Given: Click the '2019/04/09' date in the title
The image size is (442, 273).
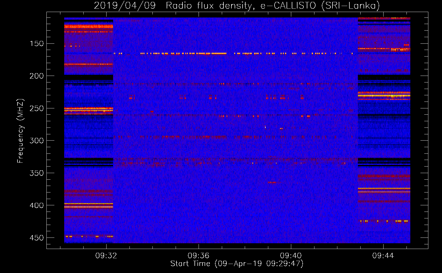Looking at the screenshot, I should pyautogui.click(x=125, y=5).
